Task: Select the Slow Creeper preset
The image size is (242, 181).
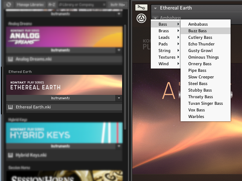Action: (206, 77)
